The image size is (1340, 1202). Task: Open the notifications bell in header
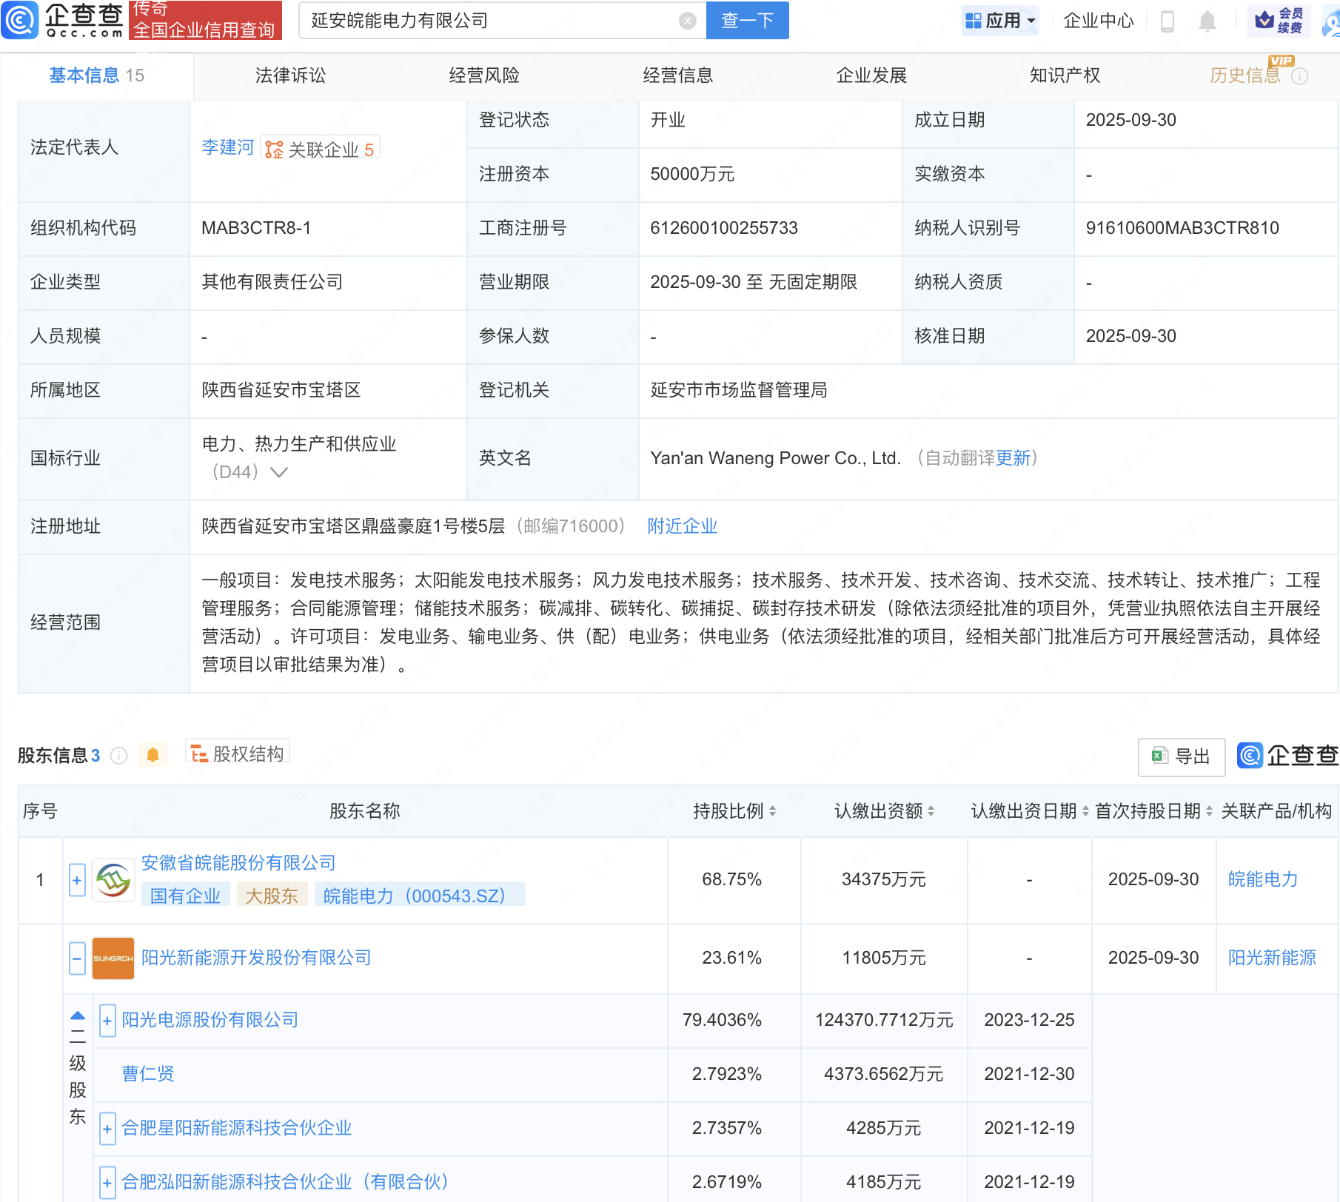[1207, 21]
